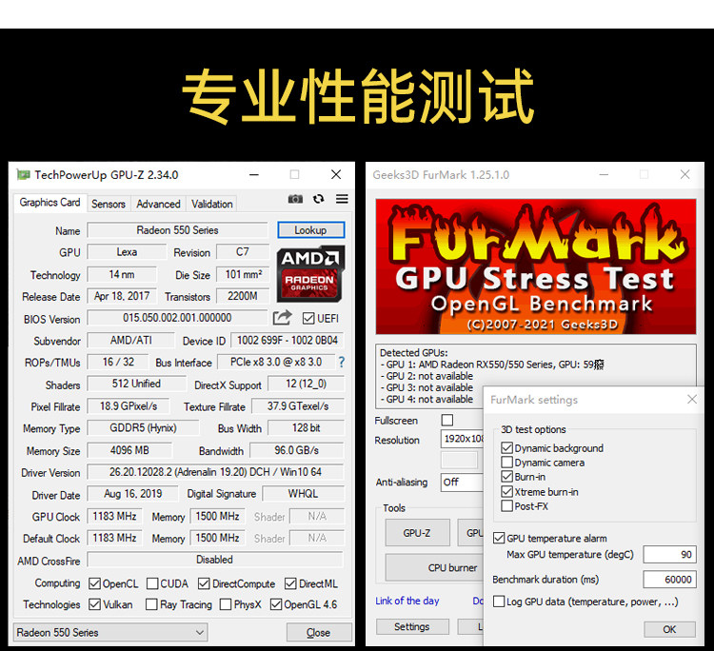
Task: Click the Bandwidth 96.0 GB/s value
Action: pos(296,450)
